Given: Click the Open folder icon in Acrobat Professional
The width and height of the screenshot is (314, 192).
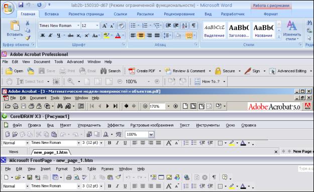Looking at the screenshot, I should (14, 71).
